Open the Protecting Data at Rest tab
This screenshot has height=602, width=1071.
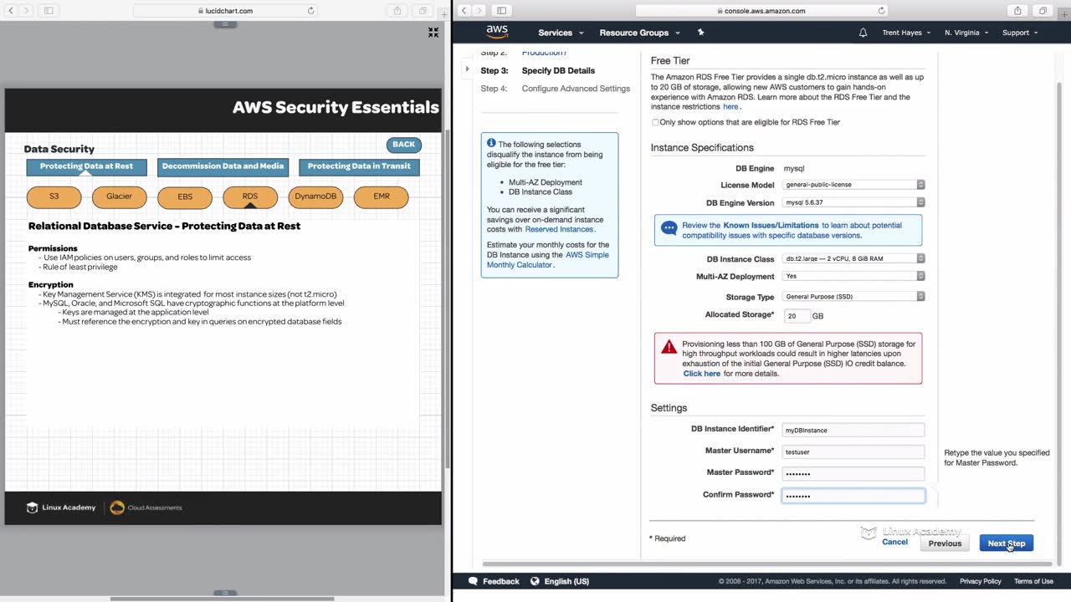(x=86, y=166)
